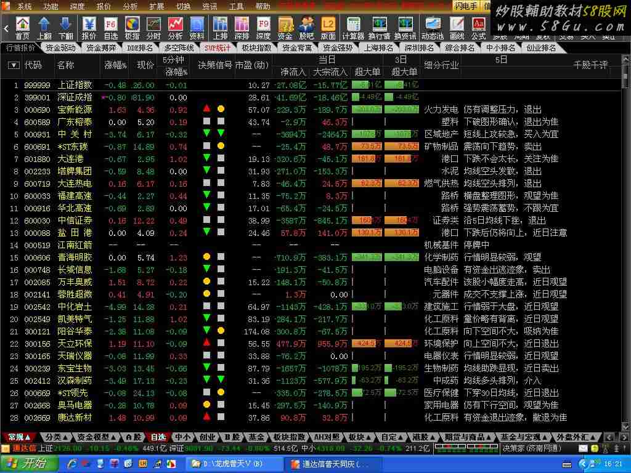
Task: Expand the 板块 bottom tab menu
Action: click(x=359, y=437)
